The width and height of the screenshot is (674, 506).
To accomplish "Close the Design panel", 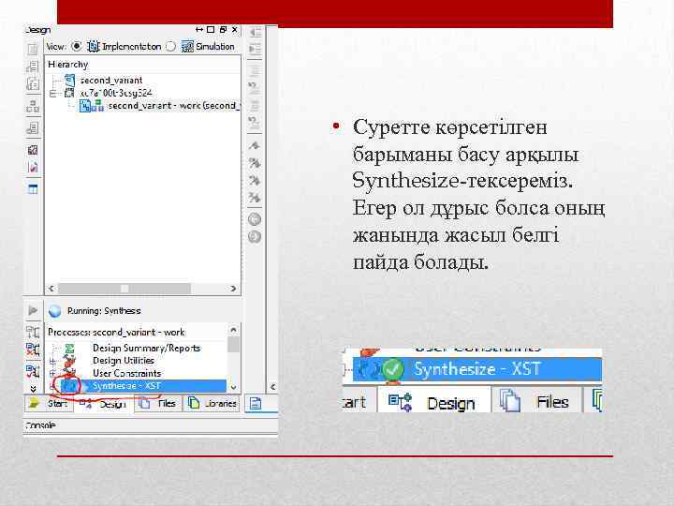I will point(234,29).
